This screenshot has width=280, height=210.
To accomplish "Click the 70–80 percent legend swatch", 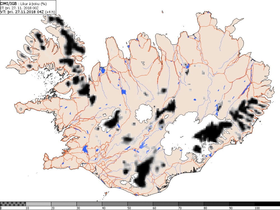I will click(191, 204).
